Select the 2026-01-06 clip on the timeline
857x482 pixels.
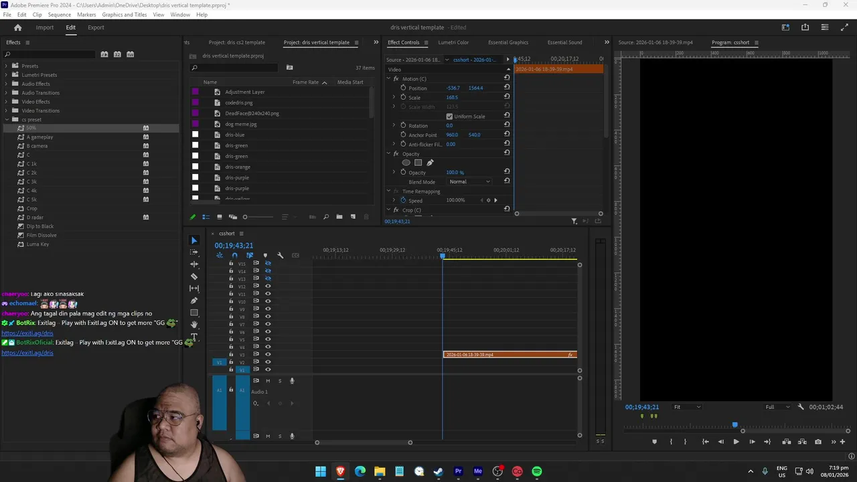(510, 355)
